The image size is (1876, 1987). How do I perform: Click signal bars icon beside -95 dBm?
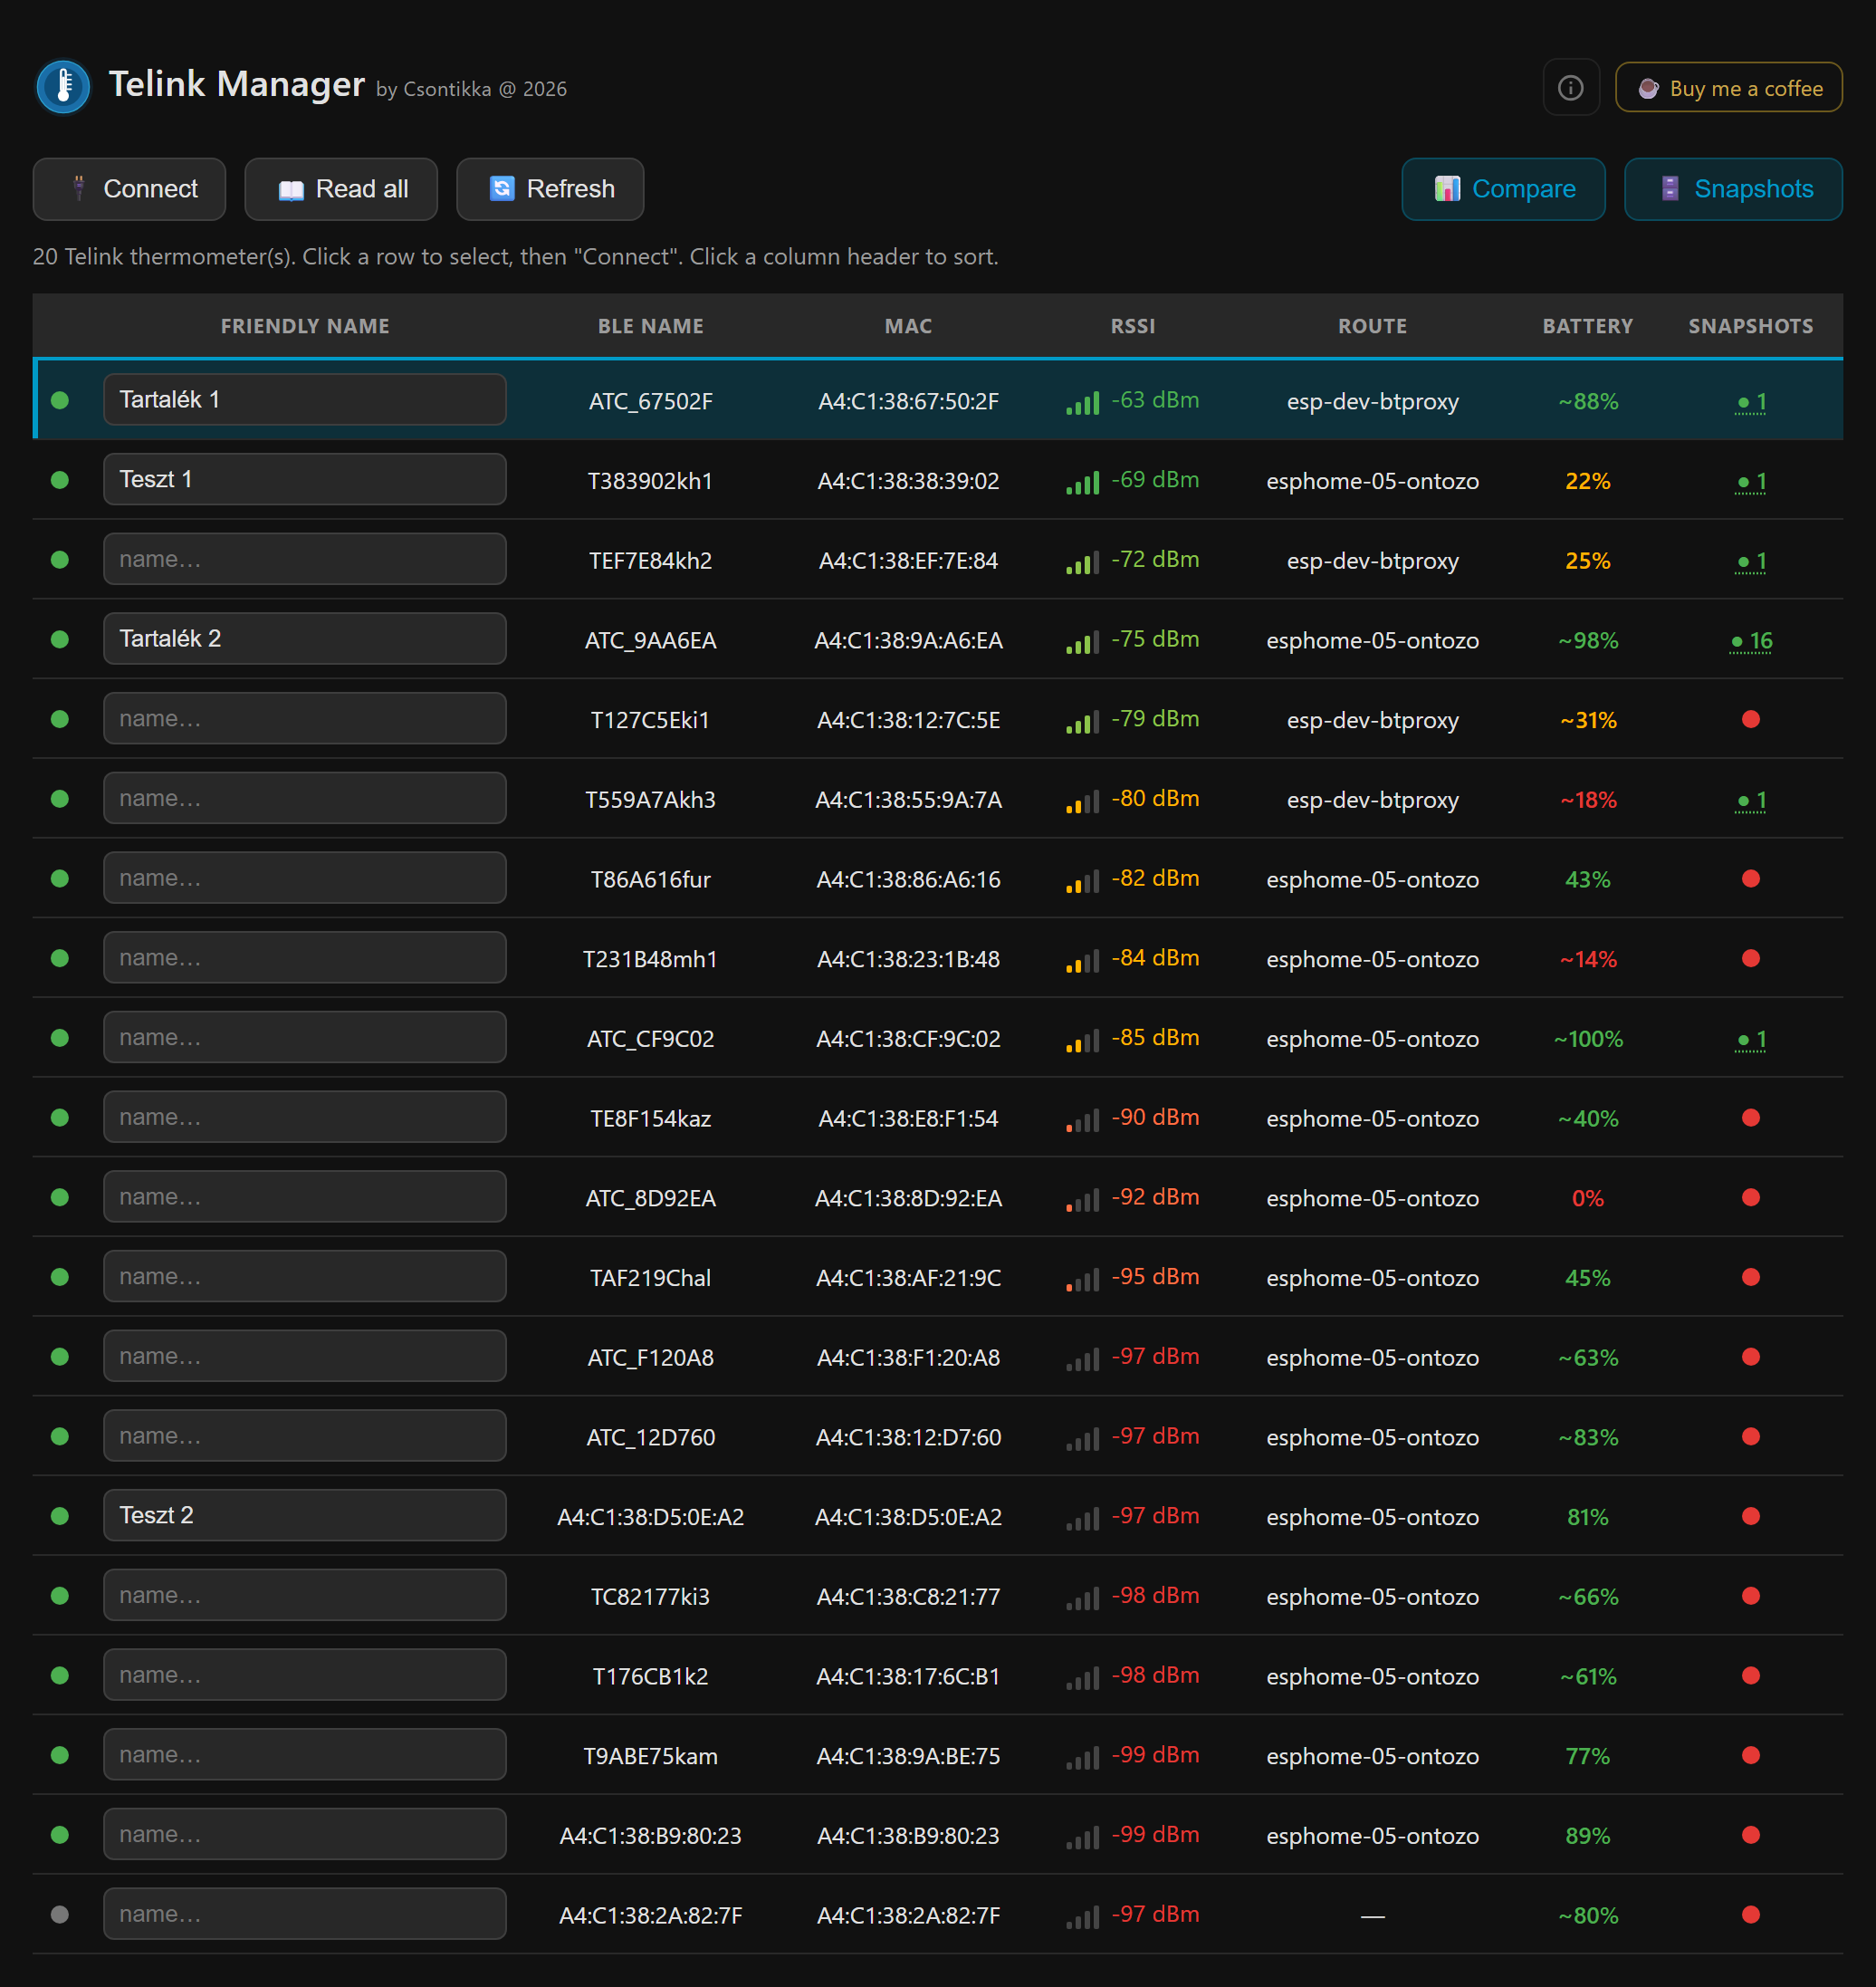tap(1082, 1280)
